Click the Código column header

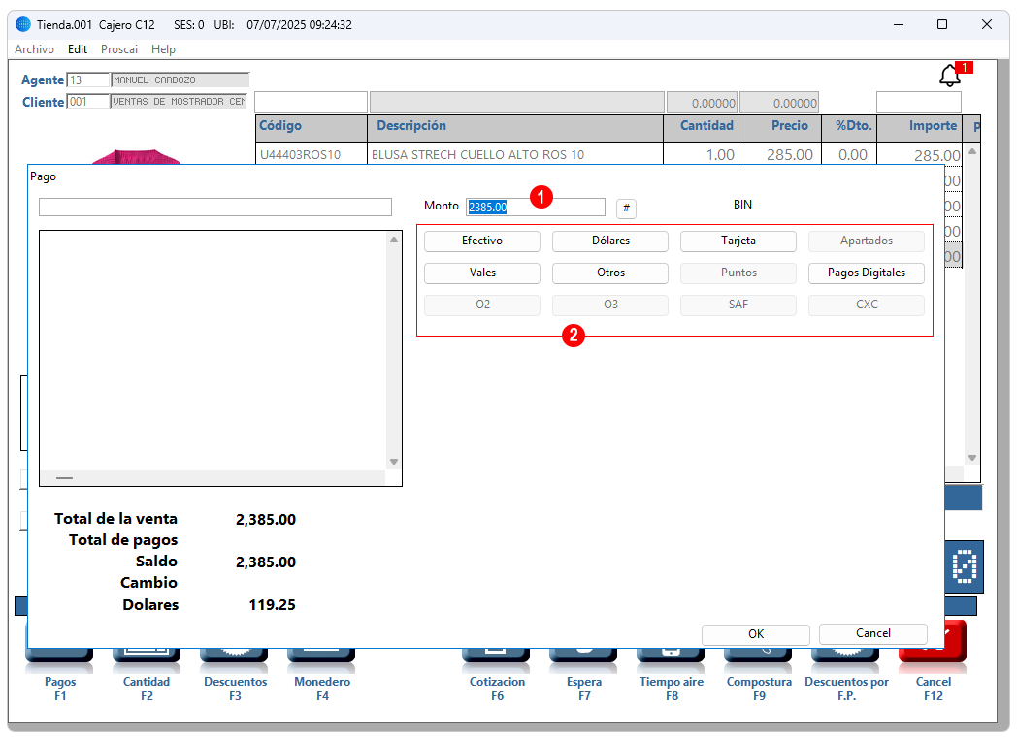[x=312, y=128]
